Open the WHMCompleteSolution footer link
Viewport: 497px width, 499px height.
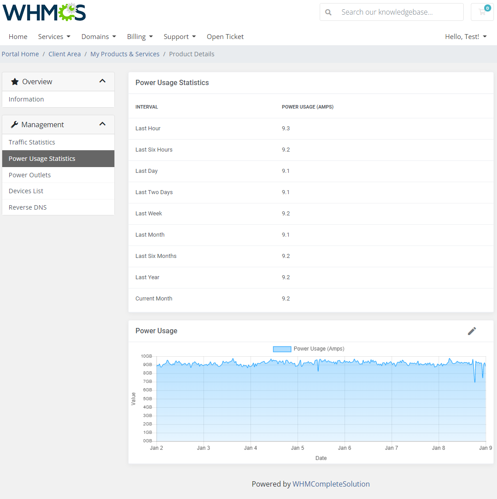pyautogui.click(x=331, y=484)
